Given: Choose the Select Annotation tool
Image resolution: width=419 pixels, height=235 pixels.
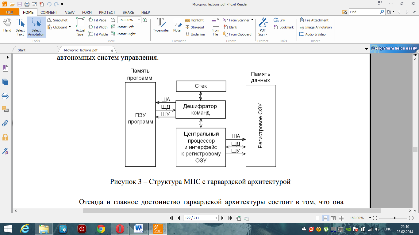Looking at the screenshot, I should pyautogui.click(x=36, y=27).
